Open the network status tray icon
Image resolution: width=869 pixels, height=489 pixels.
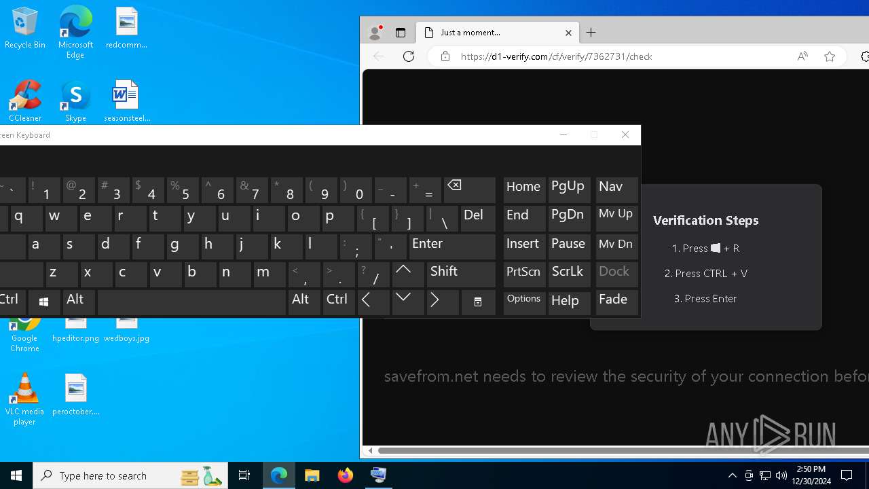pos(765,475)
